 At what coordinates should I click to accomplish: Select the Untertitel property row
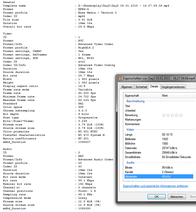[x=159, y=111]
